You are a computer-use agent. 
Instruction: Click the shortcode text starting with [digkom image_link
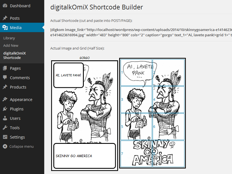pyautogui.click(x=141, y=30)
